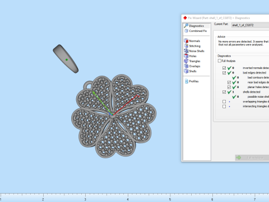This screenshot has width=269, height=202.
Task: Toggle the near bad edges checkbox
Action: (229, 82)
